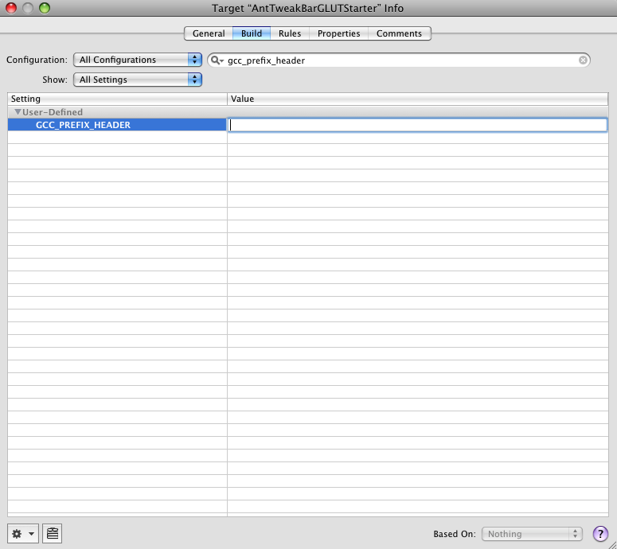Image resolution: width=617 pixels, height=549 pixels.
Task: Click the purple help question mark button
Action: [600, 534]
